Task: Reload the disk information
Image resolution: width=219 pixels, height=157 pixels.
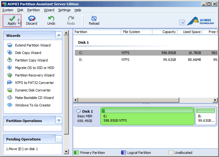Action: point(94,21)
